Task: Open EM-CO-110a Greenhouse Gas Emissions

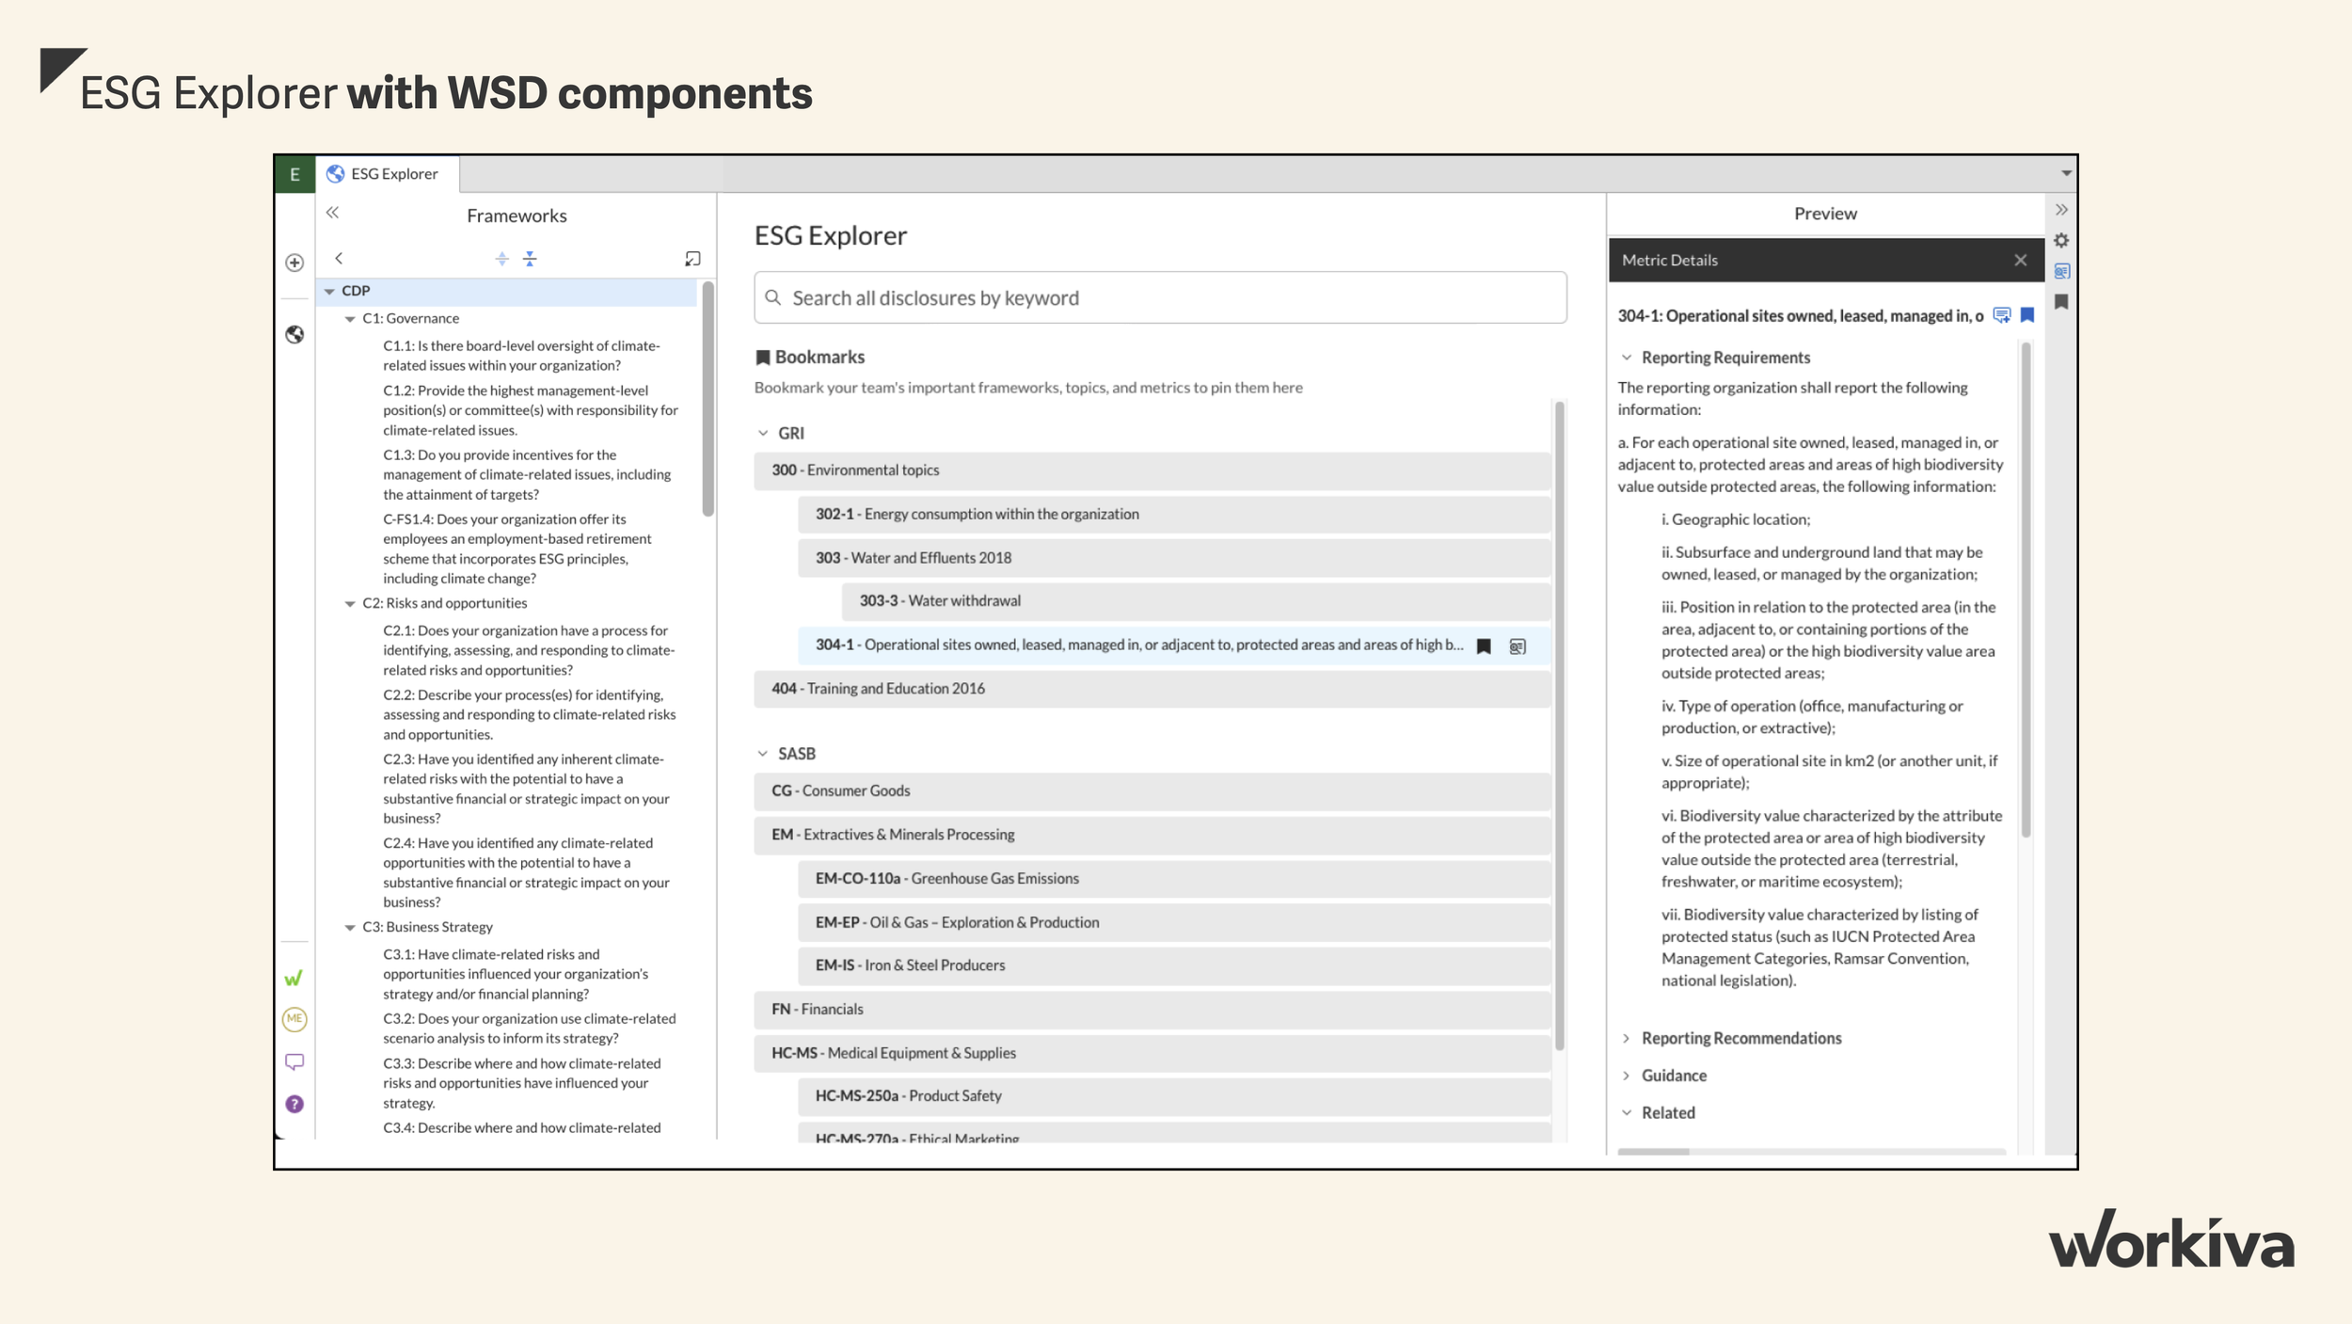Action: click(x=1174, y=879)
